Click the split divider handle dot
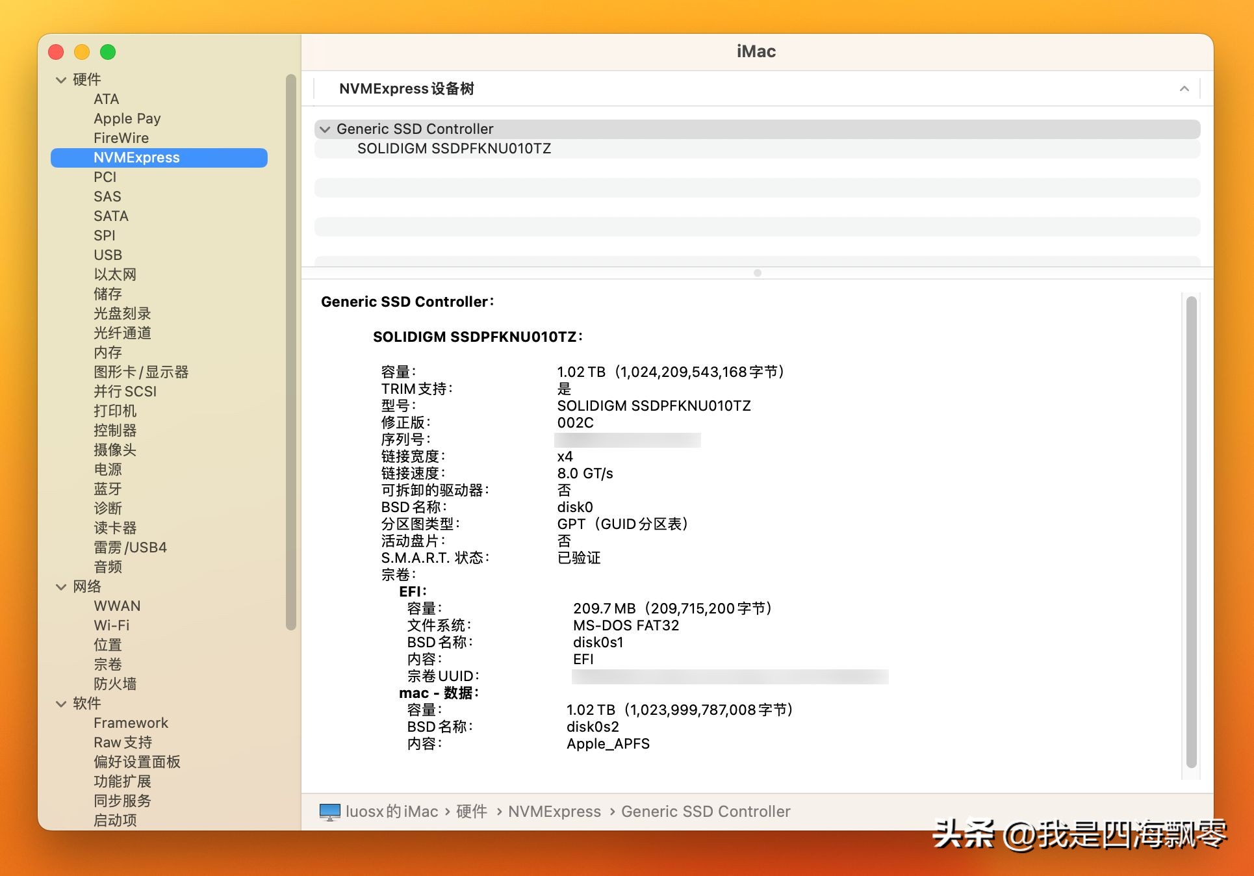Image resolution: width=1254 pixels, height=876 pixels. coord(757,273)
